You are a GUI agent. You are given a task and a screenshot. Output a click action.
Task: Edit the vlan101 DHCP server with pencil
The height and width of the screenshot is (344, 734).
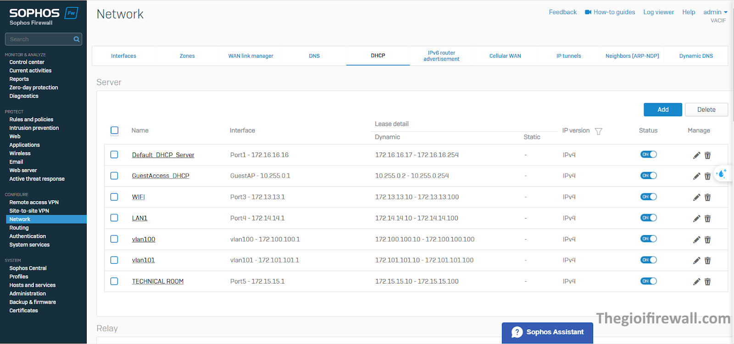696,261
